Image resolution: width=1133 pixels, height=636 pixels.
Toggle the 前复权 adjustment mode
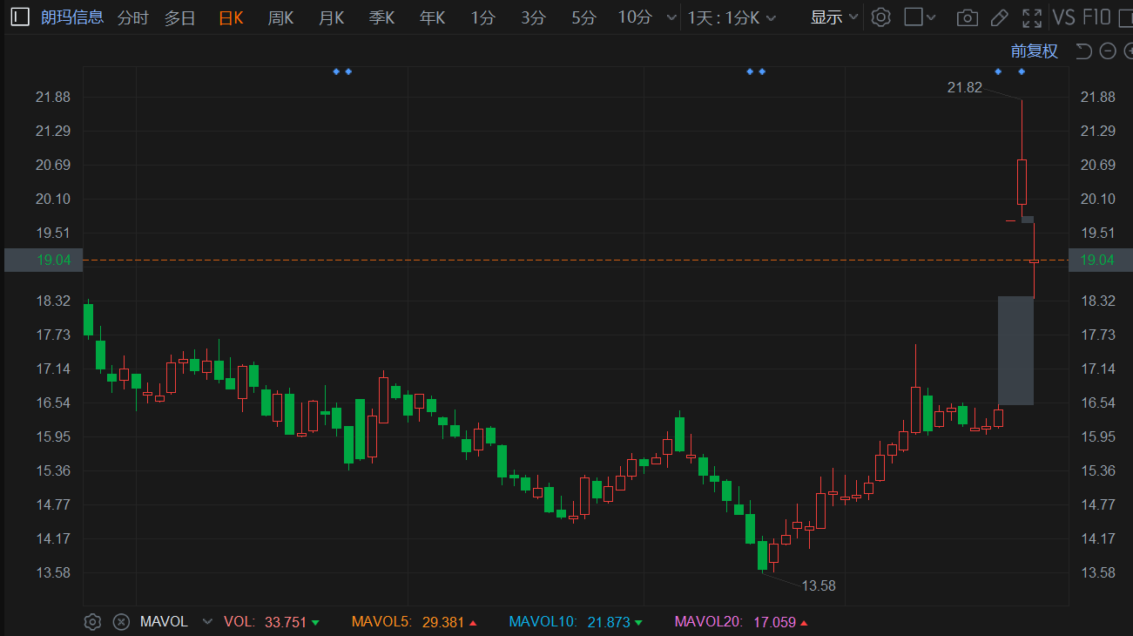1035,51
